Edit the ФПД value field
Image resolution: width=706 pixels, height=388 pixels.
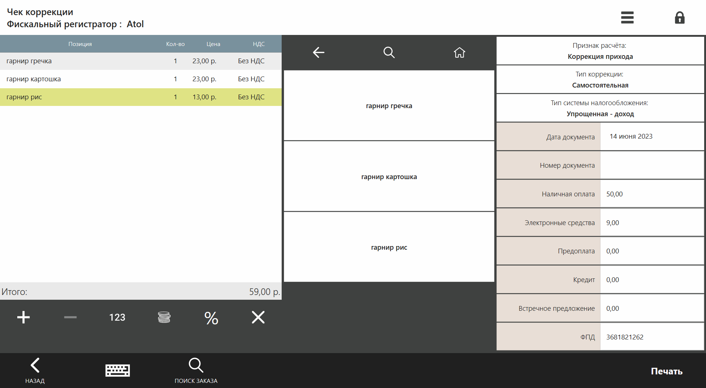pos(652,337)
